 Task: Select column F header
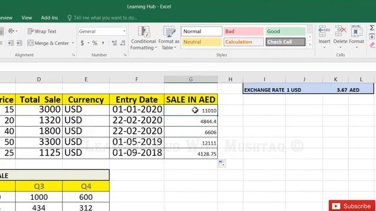tap(137, 79)
